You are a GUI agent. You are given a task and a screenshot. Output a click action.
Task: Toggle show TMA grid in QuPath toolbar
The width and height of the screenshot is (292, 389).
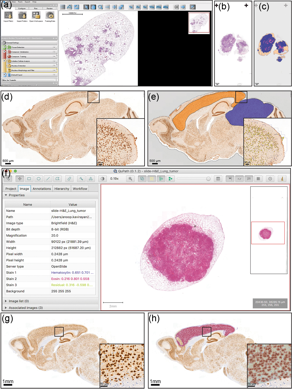pyautogui.click(x=152, y=179)
